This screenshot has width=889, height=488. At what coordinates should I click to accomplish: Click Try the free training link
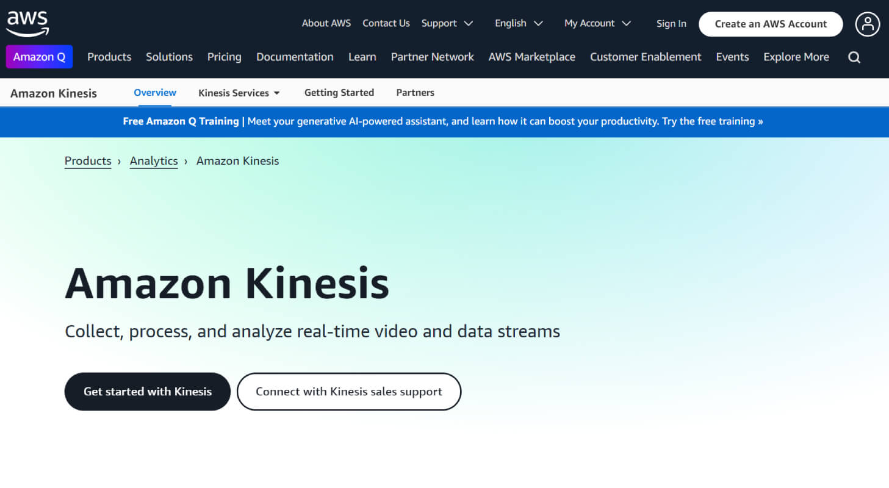click(713, 121)
